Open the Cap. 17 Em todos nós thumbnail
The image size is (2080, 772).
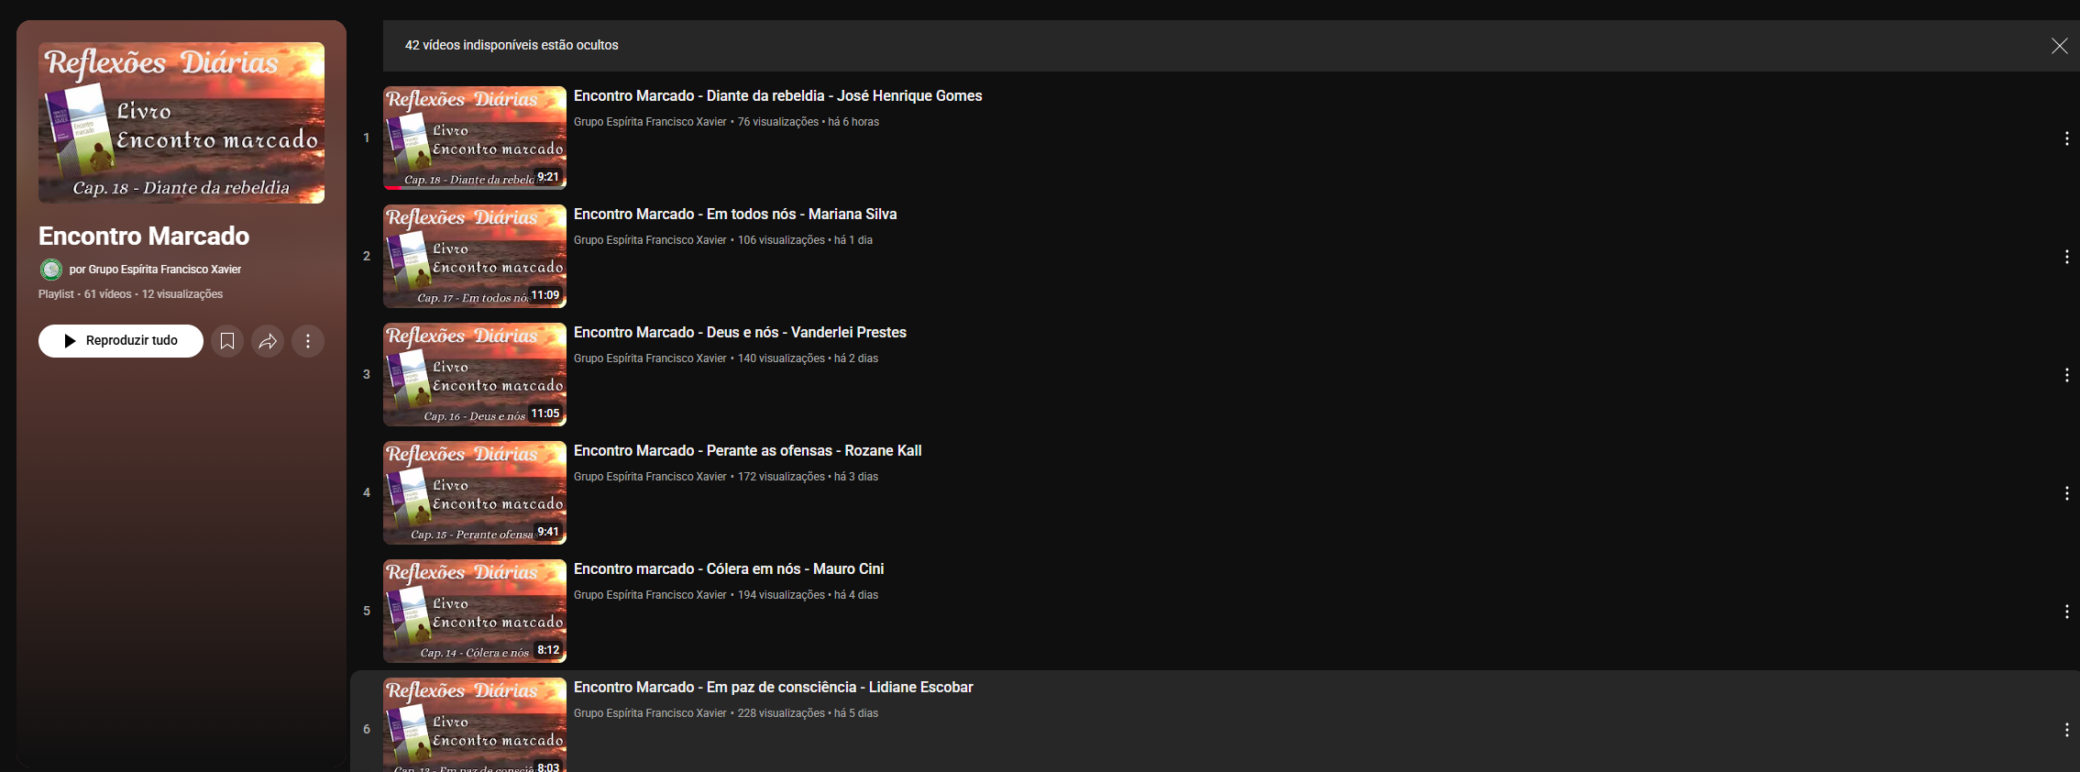[475, 256]
